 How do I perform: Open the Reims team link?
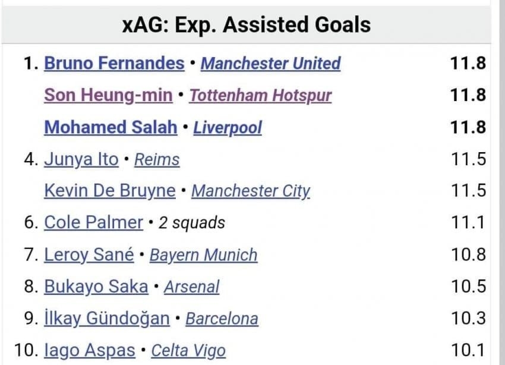tap(157, 159)
